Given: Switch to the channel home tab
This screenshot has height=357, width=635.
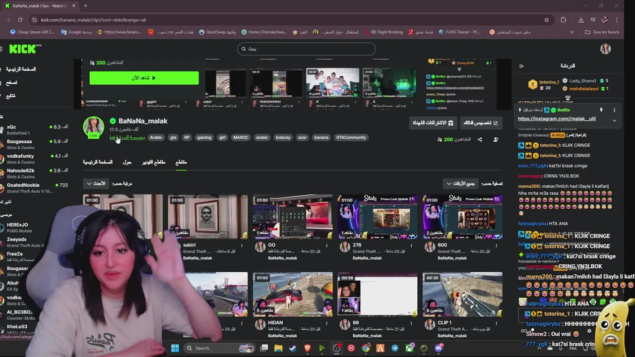Looking at the screenshot, I should pos(97,162).
